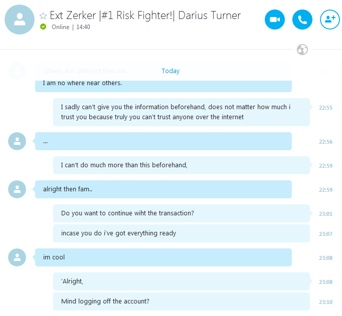This screenshot has height=316, width=342.
Task: Select the 'Mind logging off the account?' message
Action: (x=182, y=301)
